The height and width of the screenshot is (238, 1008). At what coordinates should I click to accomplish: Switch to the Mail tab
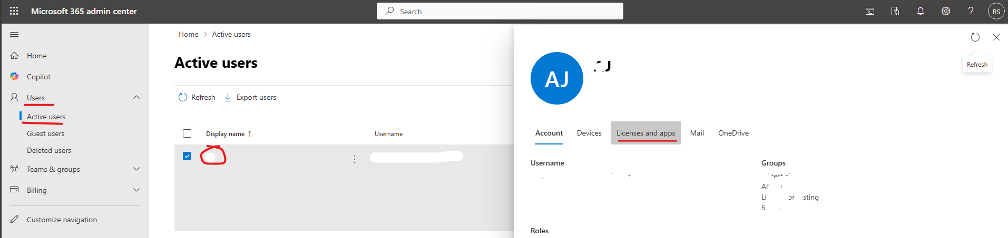pos(697,133)
